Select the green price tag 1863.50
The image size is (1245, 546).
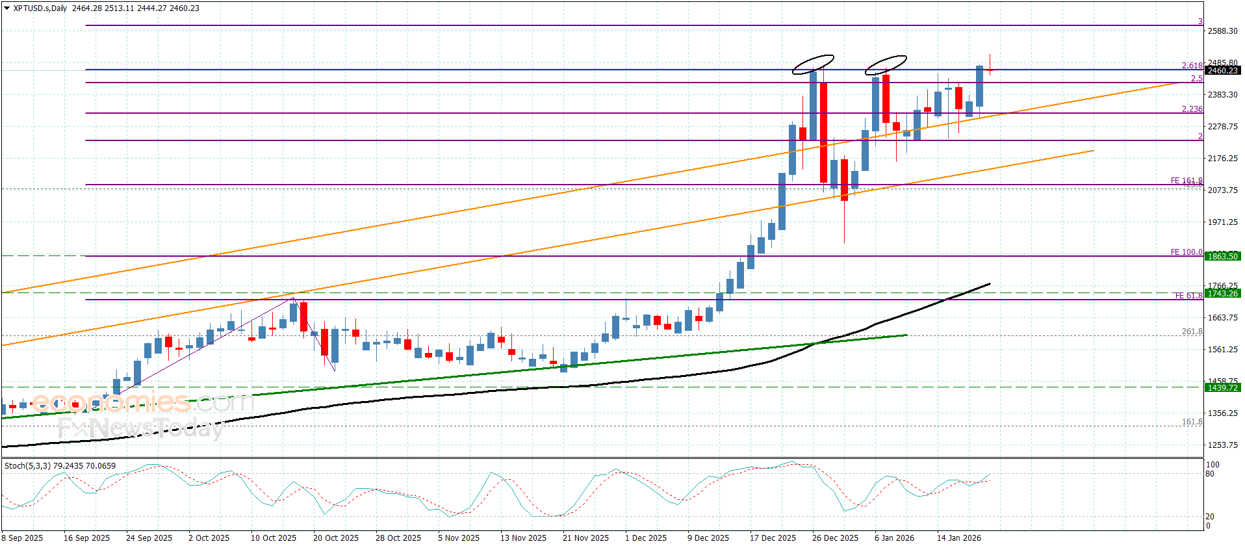(x=1222, y=256)
